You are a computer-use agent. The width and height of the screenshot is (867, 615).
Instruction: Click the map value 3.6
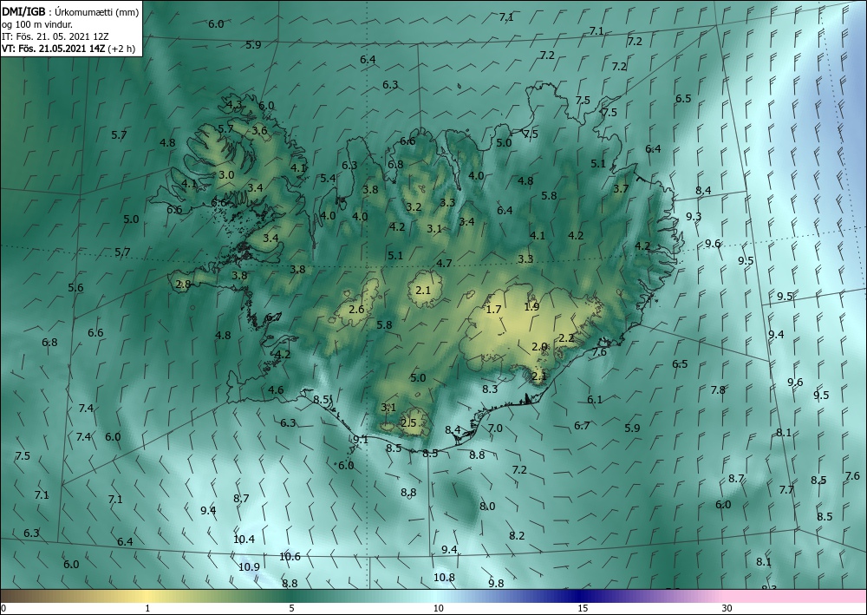click(x=259, y=130)
